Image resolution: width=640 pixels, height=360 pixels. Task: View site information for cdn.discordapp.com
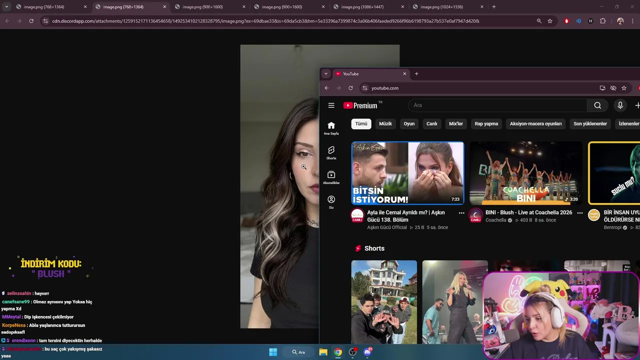pos(45,21)
